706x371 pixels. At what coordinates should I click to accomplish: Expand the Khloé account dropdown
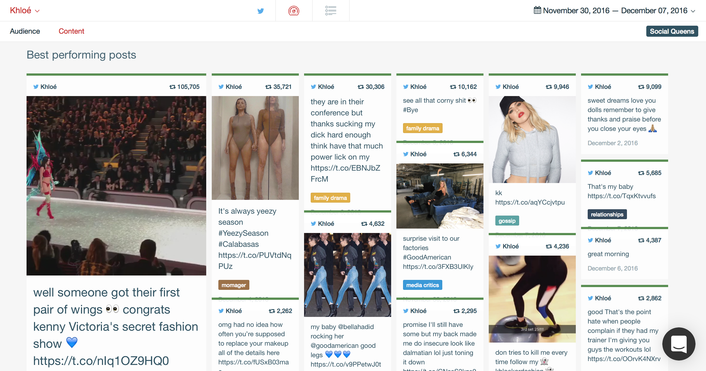coord(25,11)
